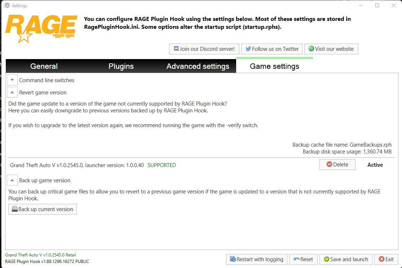The image size is (402, 268).
Task: Switch to the General tab
Action: pos(44,66)
